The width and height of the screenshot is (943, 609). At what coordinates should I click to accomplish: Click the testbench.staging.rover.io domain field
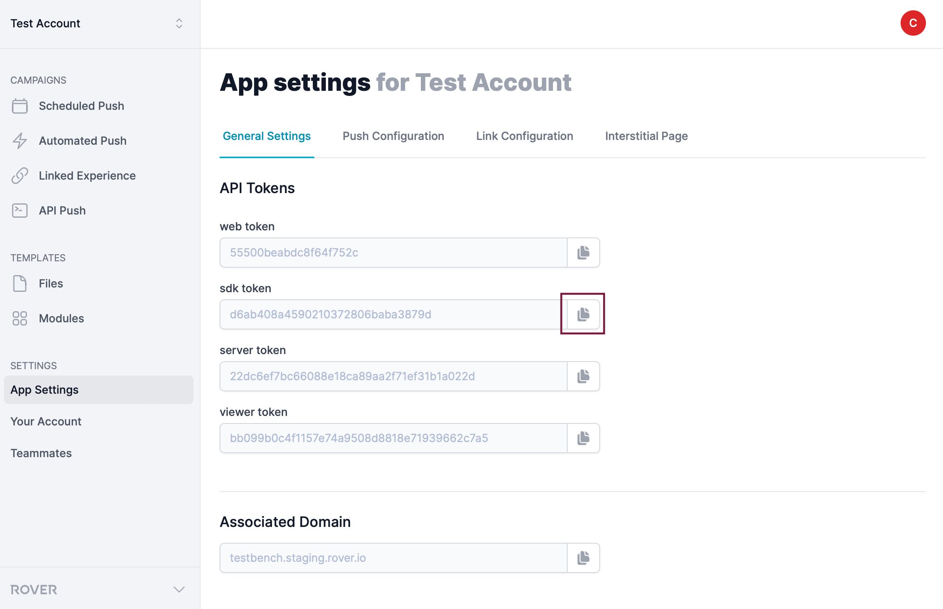tap(394, 558)
